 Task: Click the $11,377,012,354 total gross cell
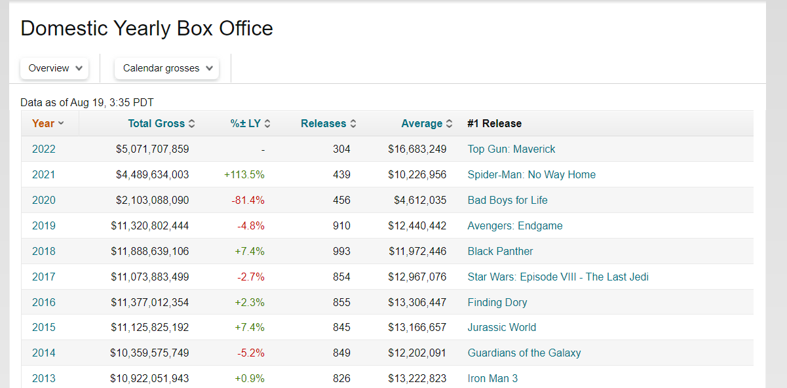pos(150,302)
